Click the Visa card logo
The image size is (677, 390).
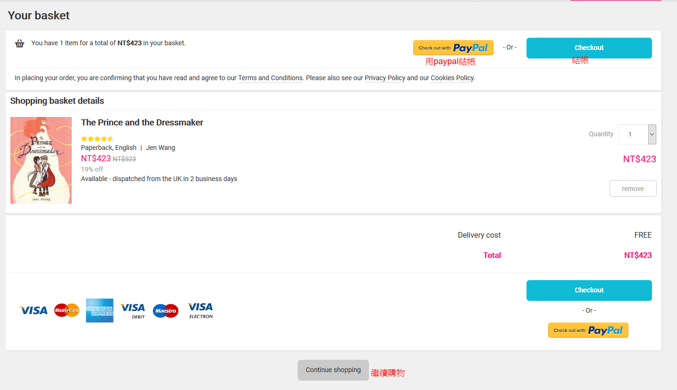[33, 310]
